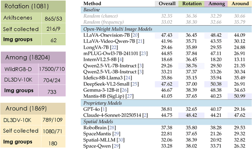The width and height of the screenshot is (252, 149).
Task: Click the Around (1869) box title
Action: [26, 108]
